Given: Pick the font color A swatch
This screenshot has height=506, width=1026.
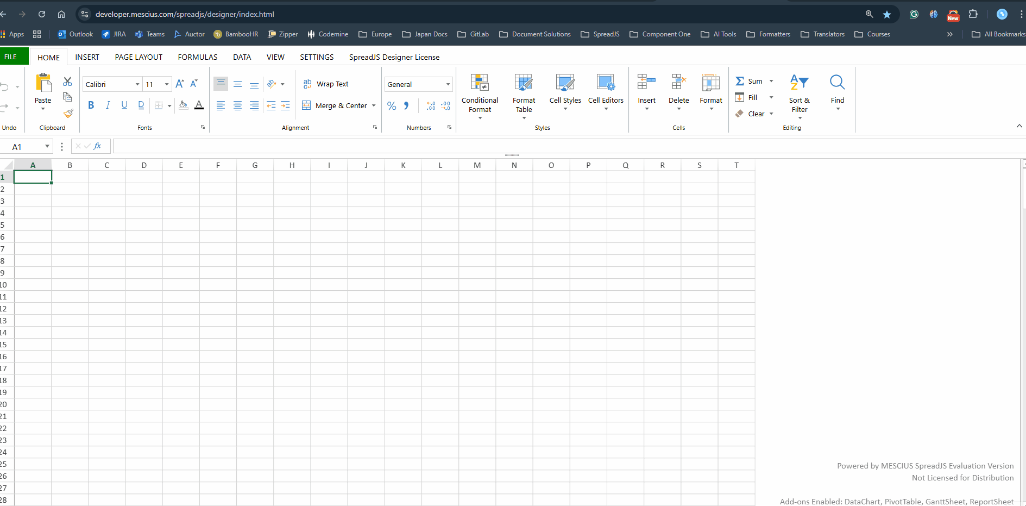Looking at the screenshot, I should 199,105.
